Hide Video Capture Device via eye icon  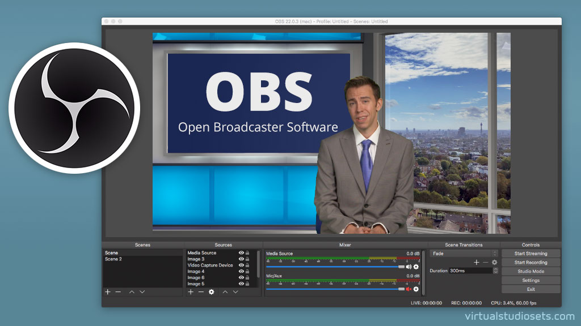[x=241, y=265]
